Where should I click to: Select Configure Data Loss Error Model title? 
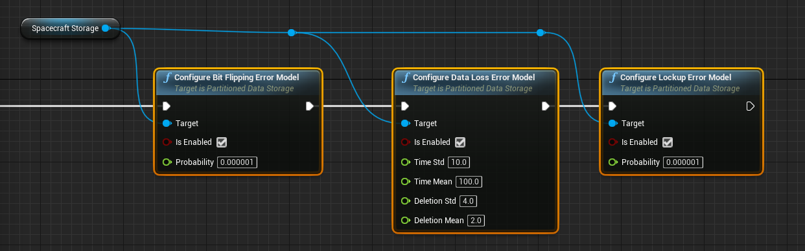[474, 78]
